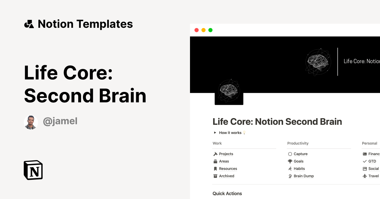Click the Capture dashed circle icon
This screenshot has height=199, width=380.
point(290,154)
